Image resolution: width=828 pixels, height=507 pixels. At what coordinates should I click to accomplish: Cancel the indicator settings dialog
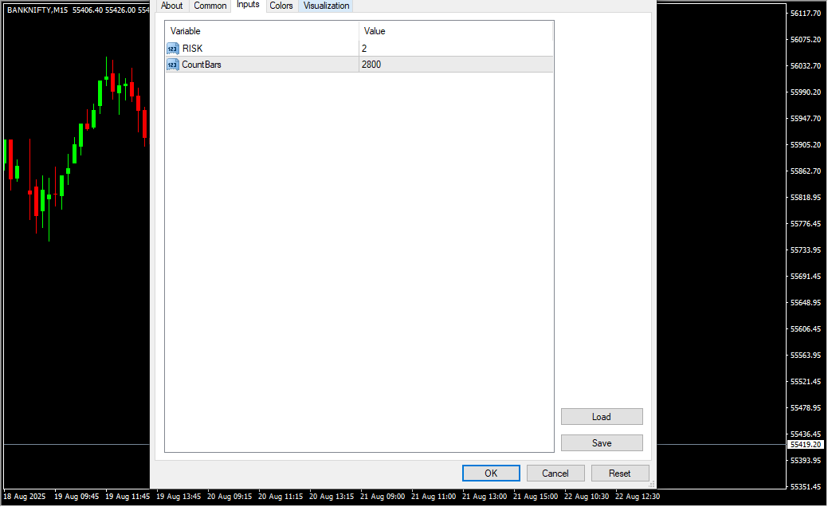555,474
